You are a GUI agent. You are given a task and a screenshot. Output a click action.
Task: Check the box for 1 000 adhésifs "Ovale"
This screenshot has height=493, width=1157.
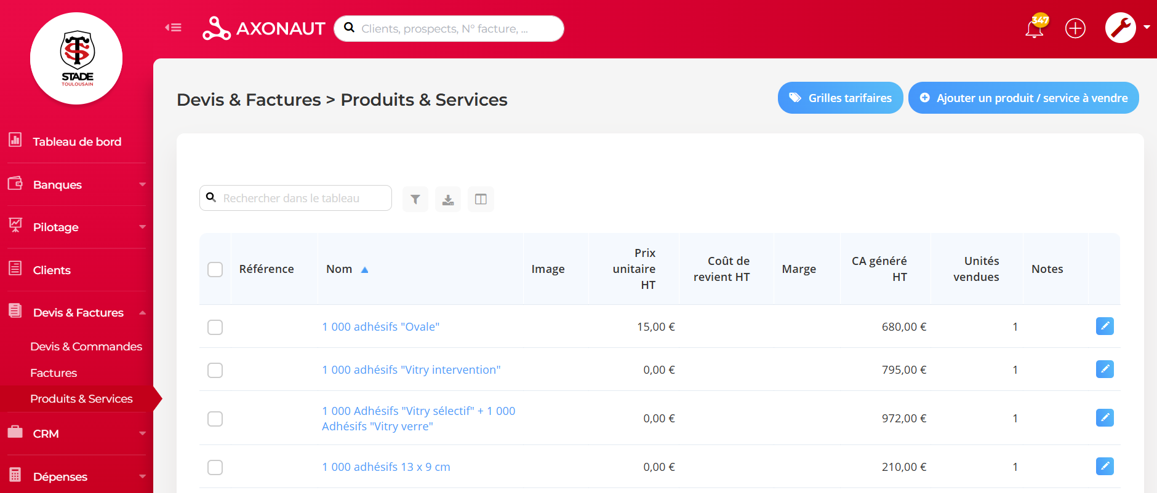pyautogui.click(x=215, y=327)
